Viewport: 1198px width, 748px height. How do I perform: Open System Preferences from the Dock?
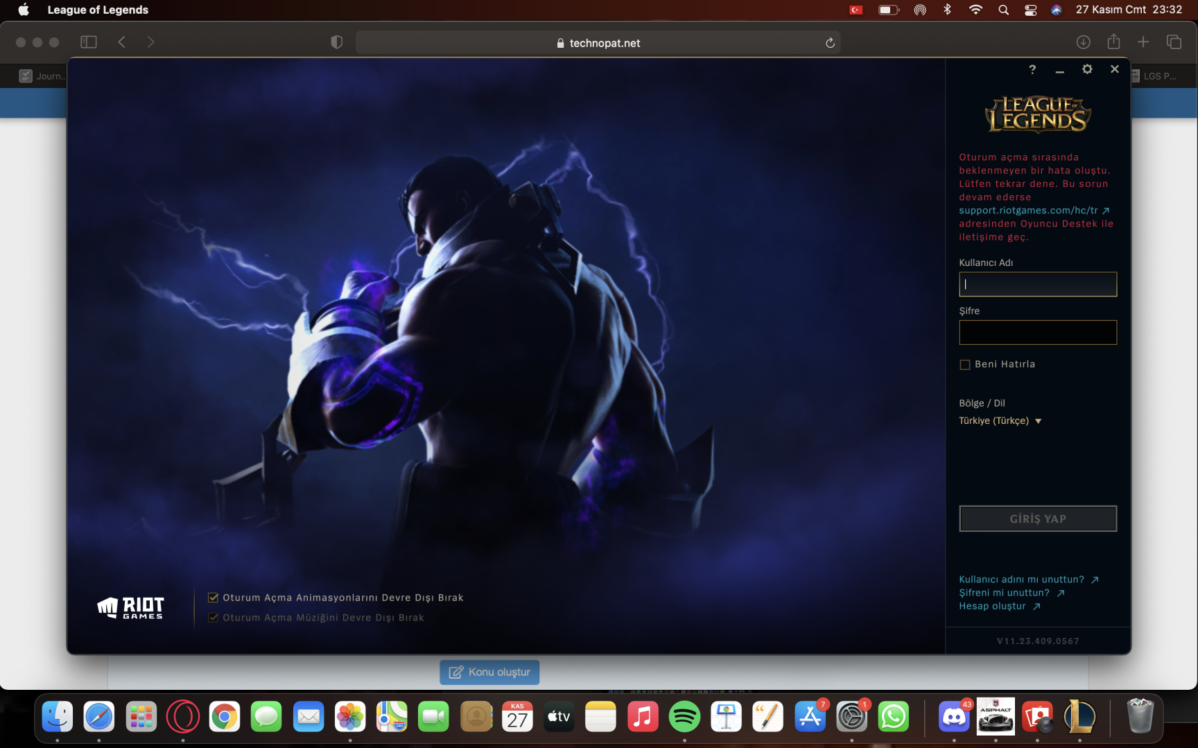point(852,717)
